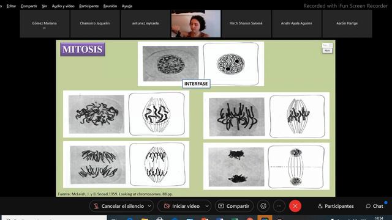This screenshot has width=392, height=220.
Task: Click the prophase spindle drawing
Action: coord(157,114)
